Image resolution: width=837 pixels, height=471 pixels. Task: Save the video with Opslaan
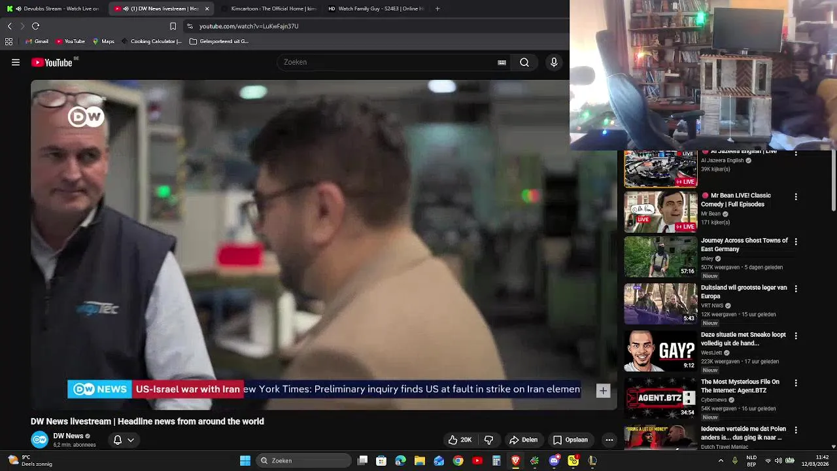pyautogui.click(x=570, y=440)
